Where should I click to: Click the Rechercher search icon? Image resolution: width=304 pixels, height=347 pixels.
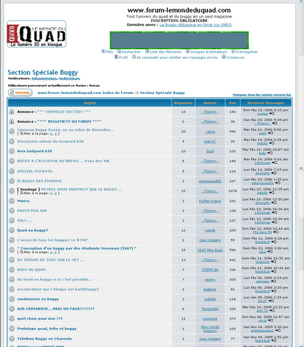pos(119,52)
